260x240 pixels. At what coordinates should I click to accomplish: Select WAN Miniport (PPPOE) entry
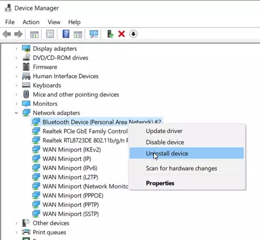pos(73,195)
